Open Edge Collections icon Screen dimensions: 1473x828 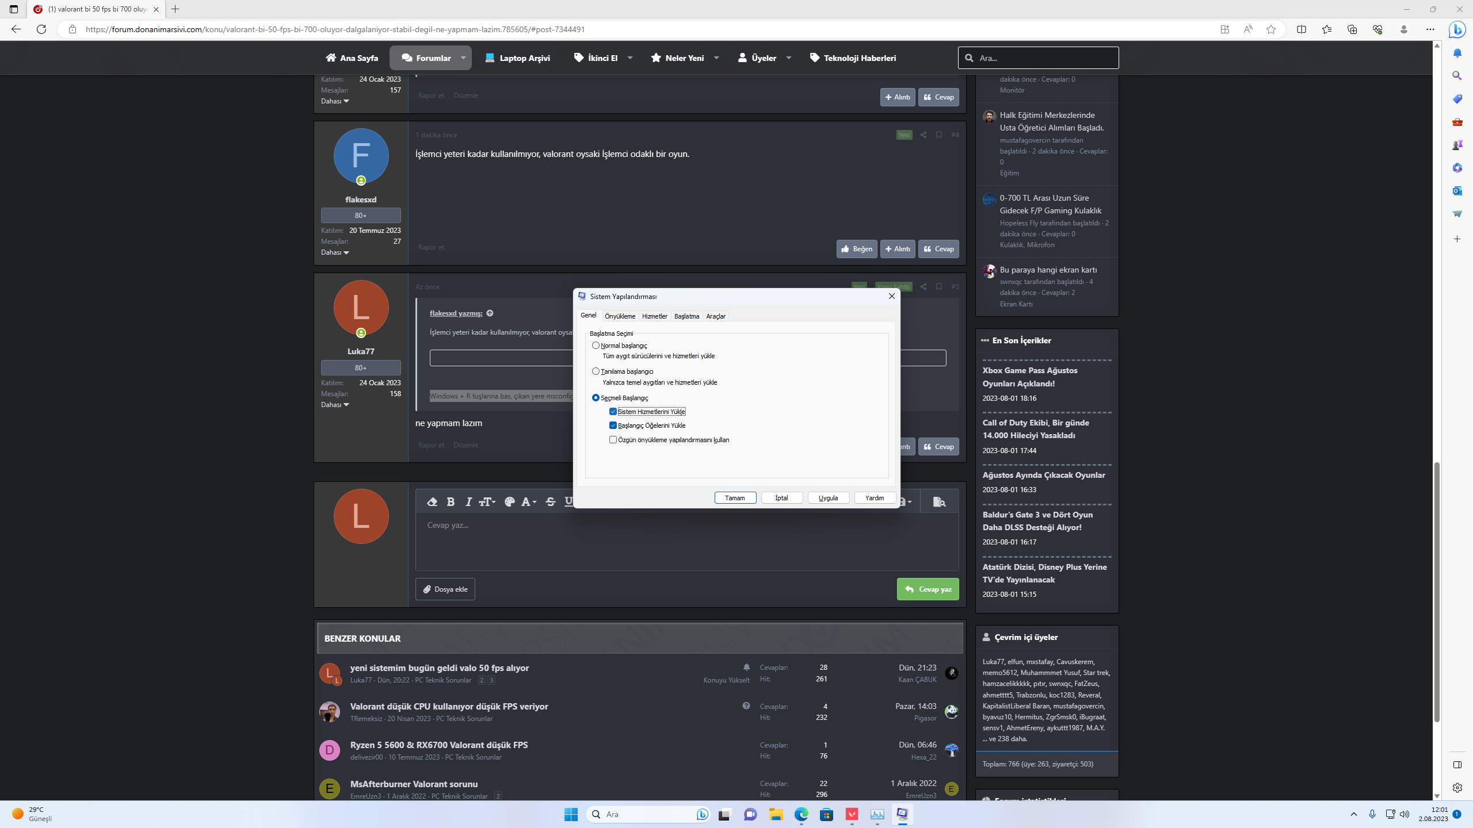[x=1352, y=29]
